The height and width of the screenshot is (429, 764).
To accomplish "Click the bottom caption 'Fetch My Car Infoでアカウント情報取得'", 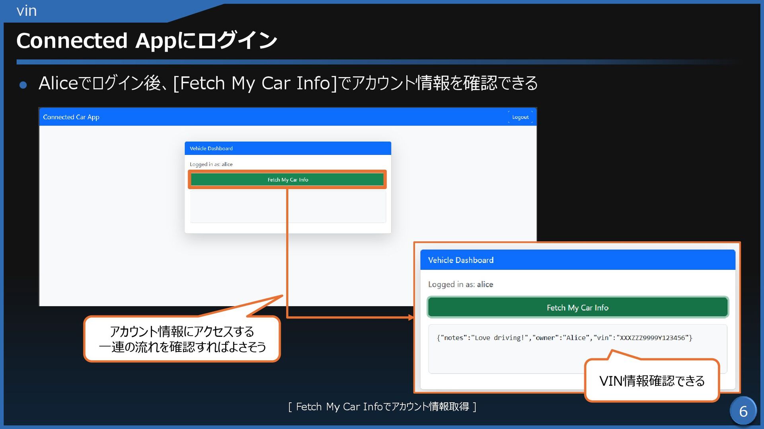I will pyautogui.click(x=382, y=407).
